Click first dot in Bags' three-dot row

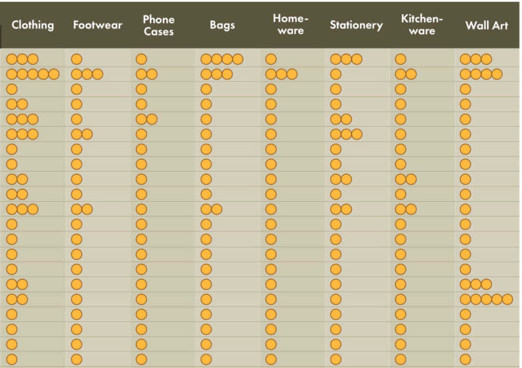[206, 74]
